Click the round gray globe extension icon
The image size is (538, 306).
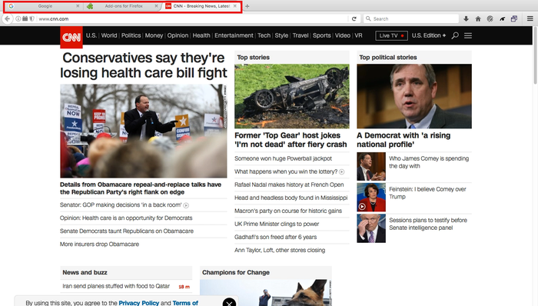point(490,19)
